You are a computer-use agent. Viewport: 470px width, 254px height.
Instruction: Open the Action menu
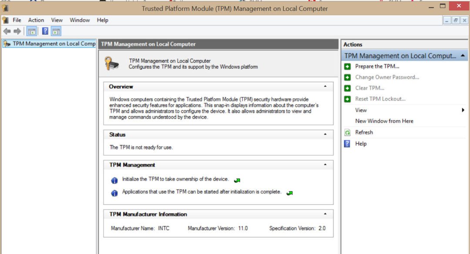coord(36,20)
